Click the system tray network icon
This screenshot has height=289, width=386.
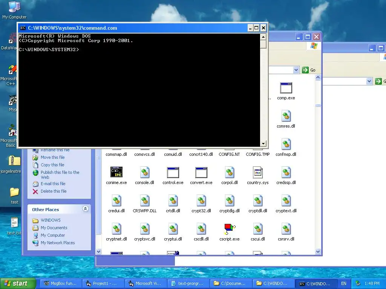[x=358, y=283]
